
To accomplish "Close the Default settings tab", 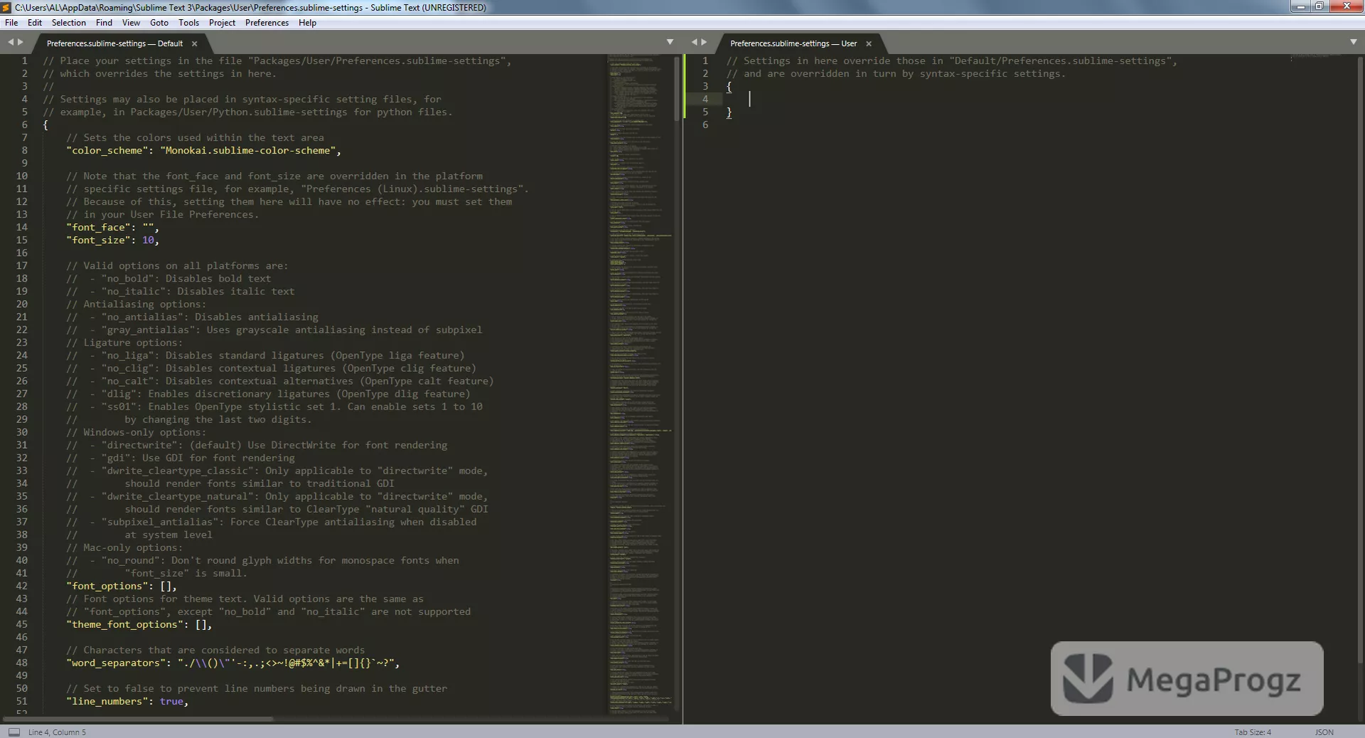I will point(194,43).
